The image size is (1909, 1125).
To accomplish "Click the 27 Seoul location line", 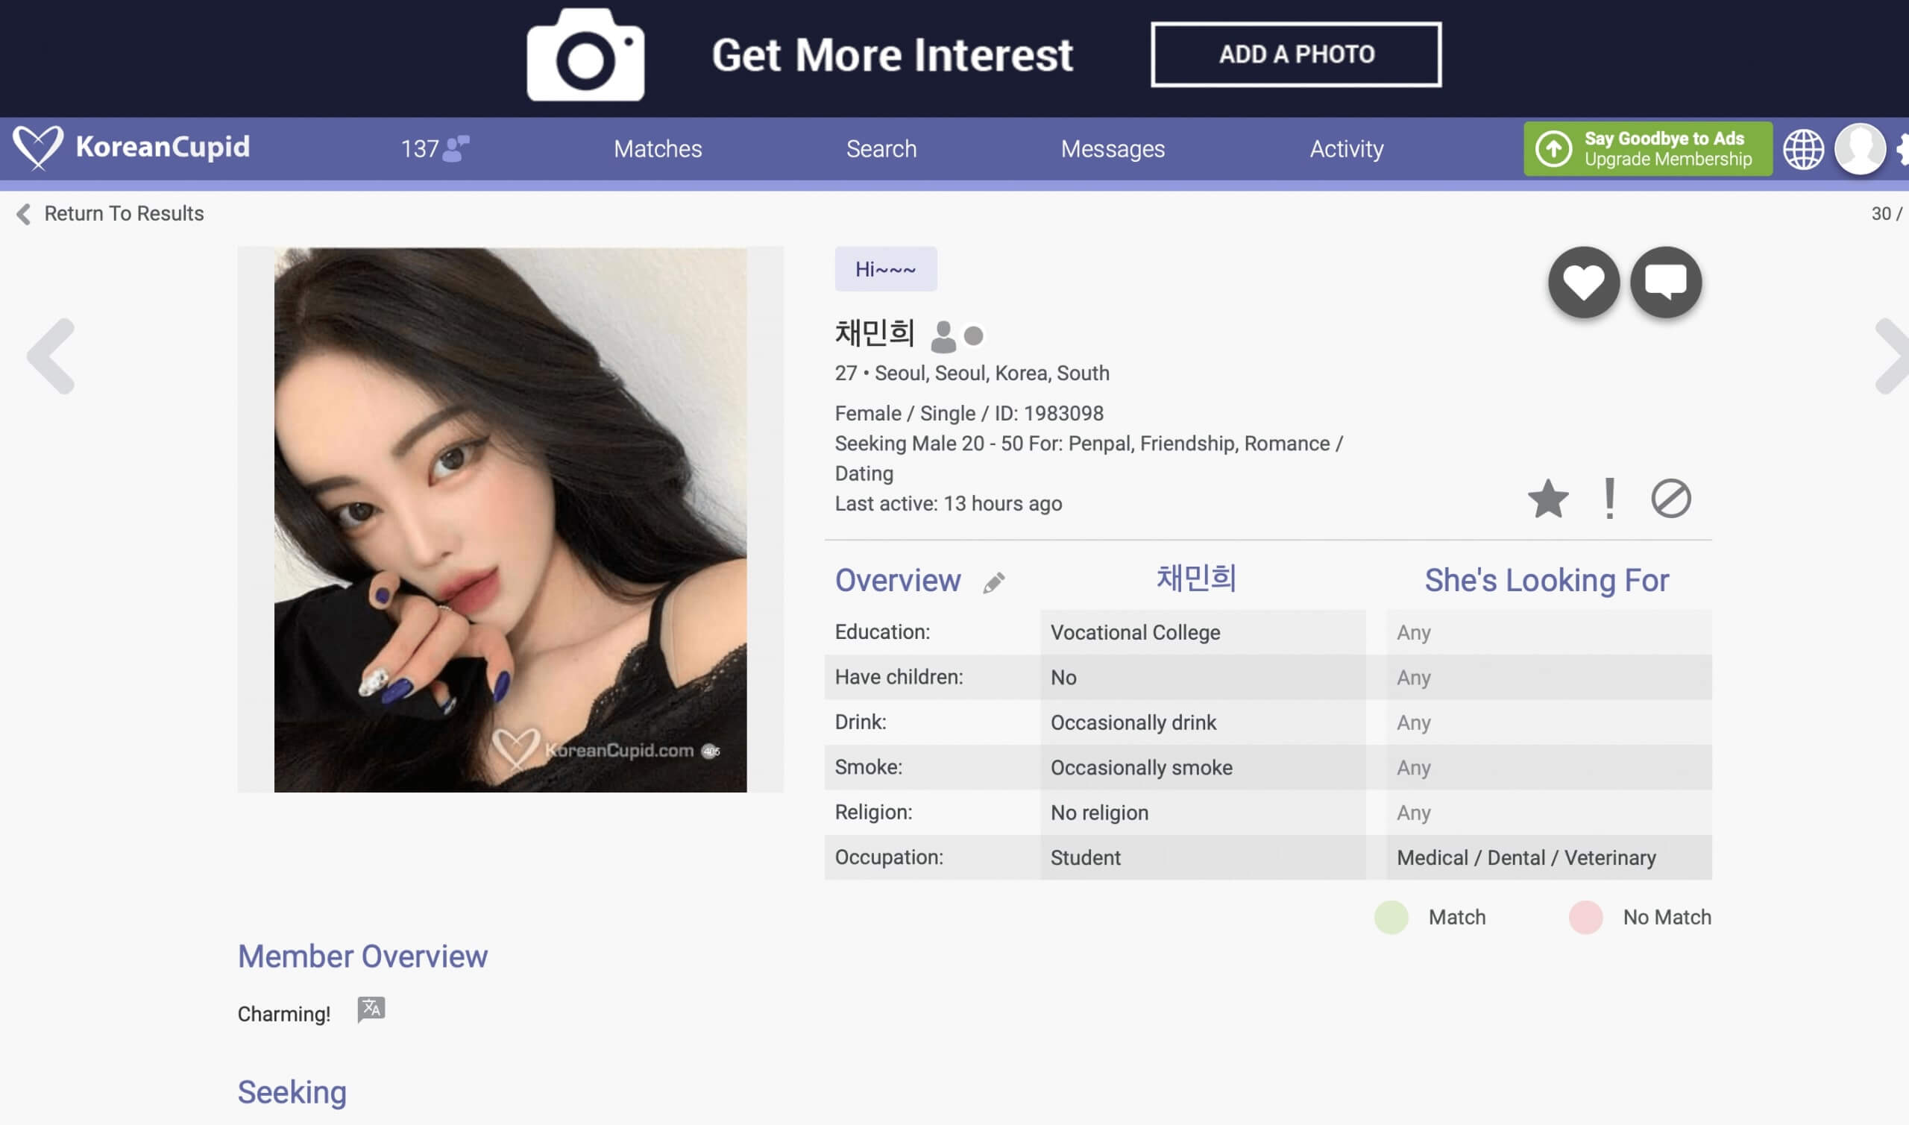I will coord(971,373).
